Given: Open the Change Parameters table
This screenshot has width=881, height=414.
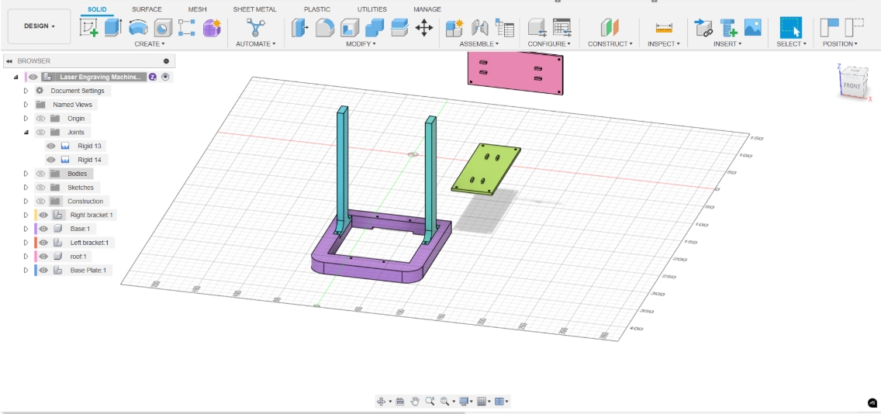Looking at the screenshot, I should [x=561, y=28].
